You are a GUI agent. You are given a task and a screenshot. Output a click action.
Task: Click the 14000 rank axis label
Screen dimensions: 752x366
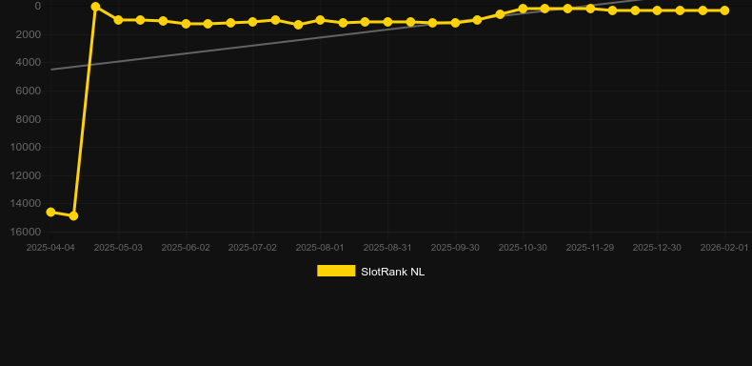click(26, 204)
